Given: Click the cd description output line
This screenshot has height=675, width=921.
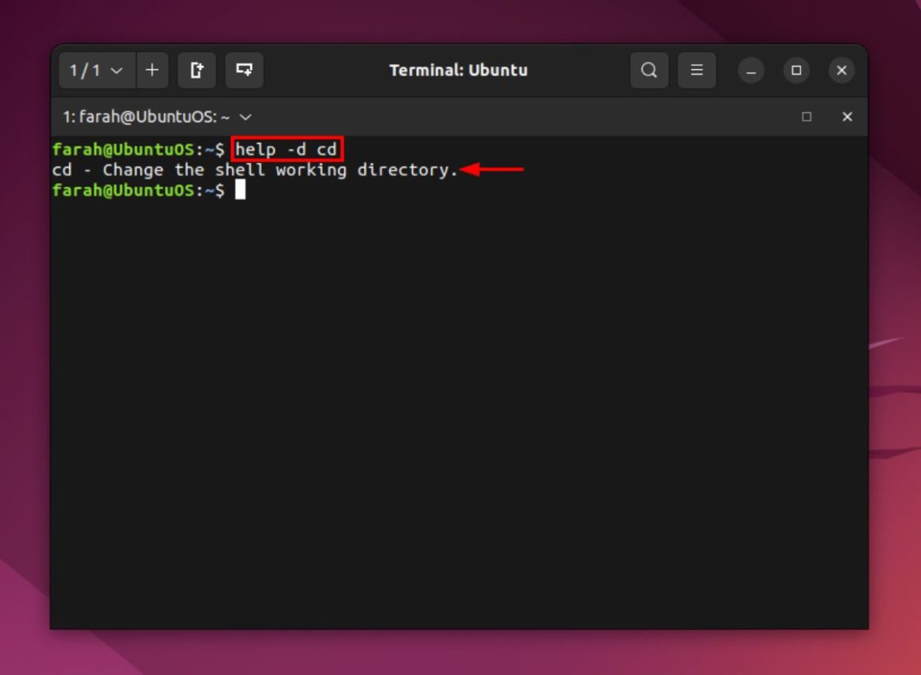Looking at the screenshot, I should (254, 169).
